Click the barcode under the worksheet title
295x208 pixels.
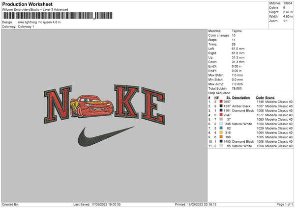58,16
